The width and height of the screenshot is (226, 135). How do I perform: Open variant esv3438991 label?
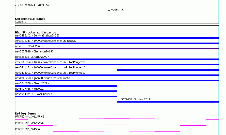pyautogui.click(x=50, y=73)
